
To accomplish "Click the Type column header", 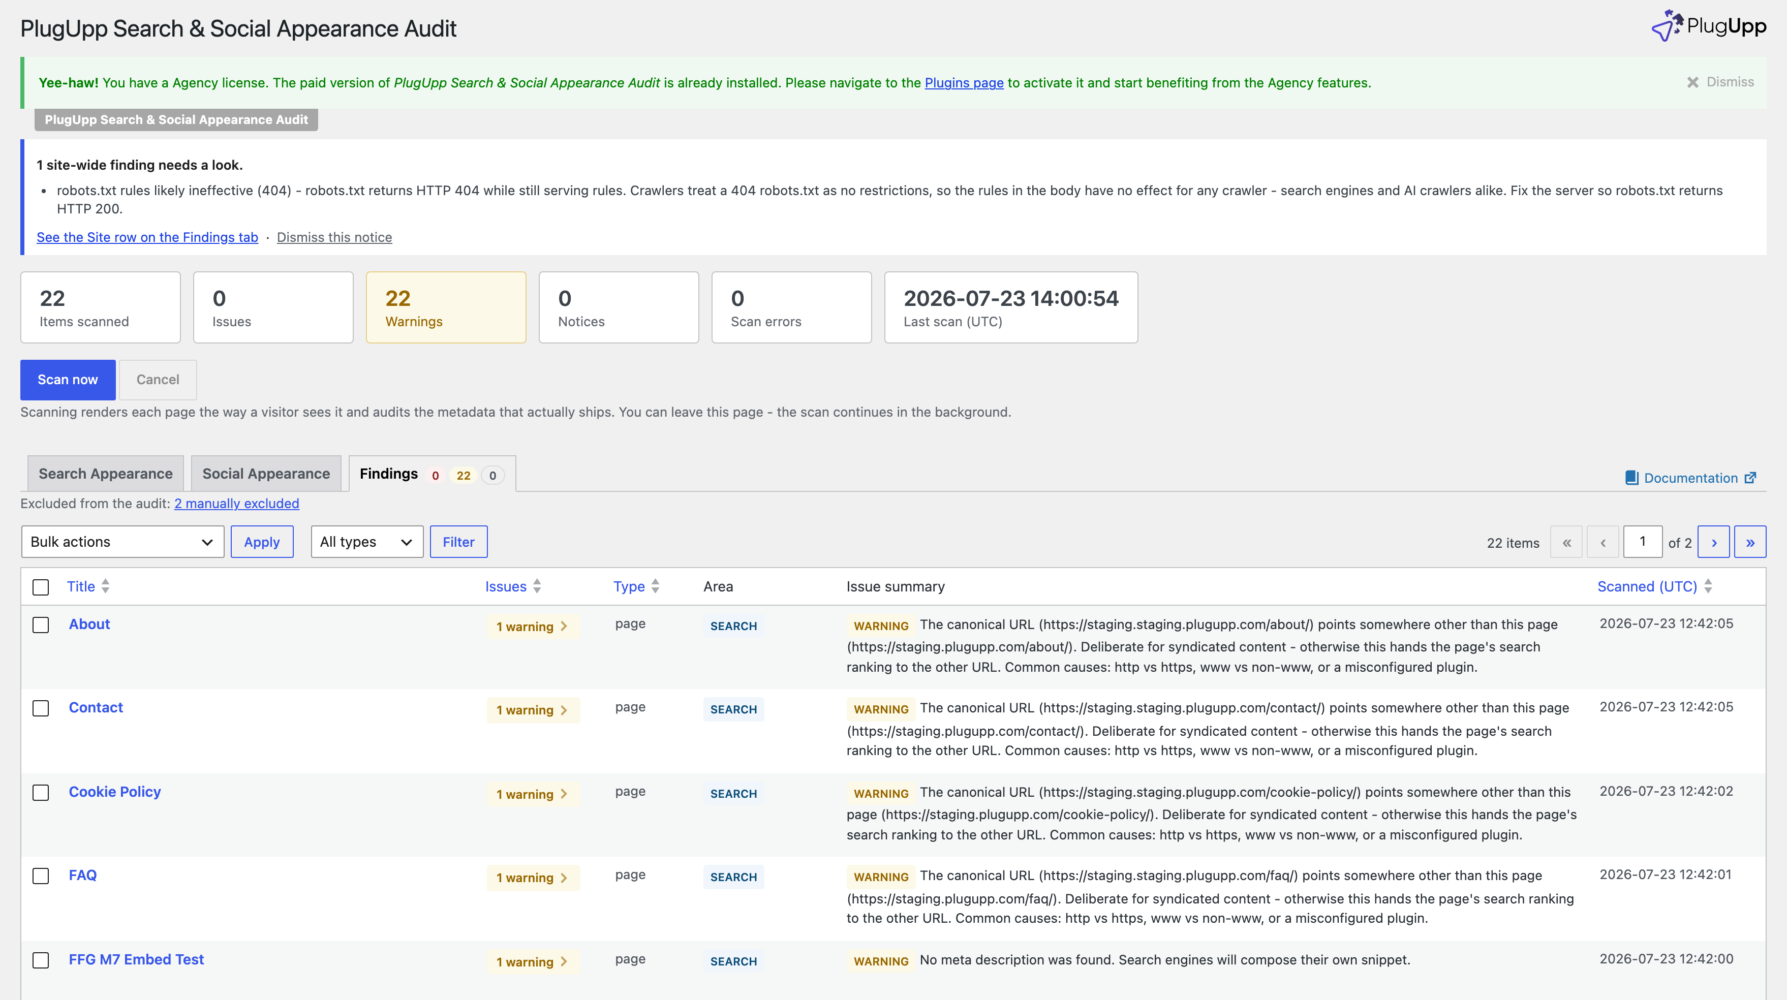I will pos(629,587).
